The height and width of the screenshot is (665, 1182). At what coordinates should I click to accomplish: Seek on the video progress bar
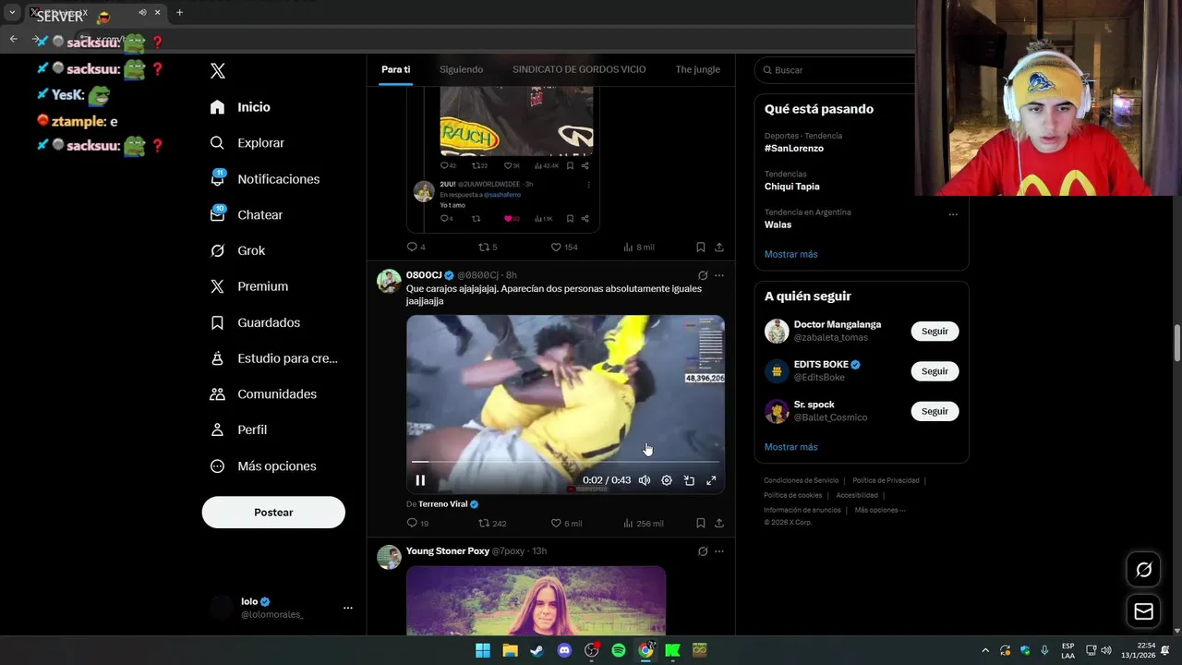pos(565,461)
